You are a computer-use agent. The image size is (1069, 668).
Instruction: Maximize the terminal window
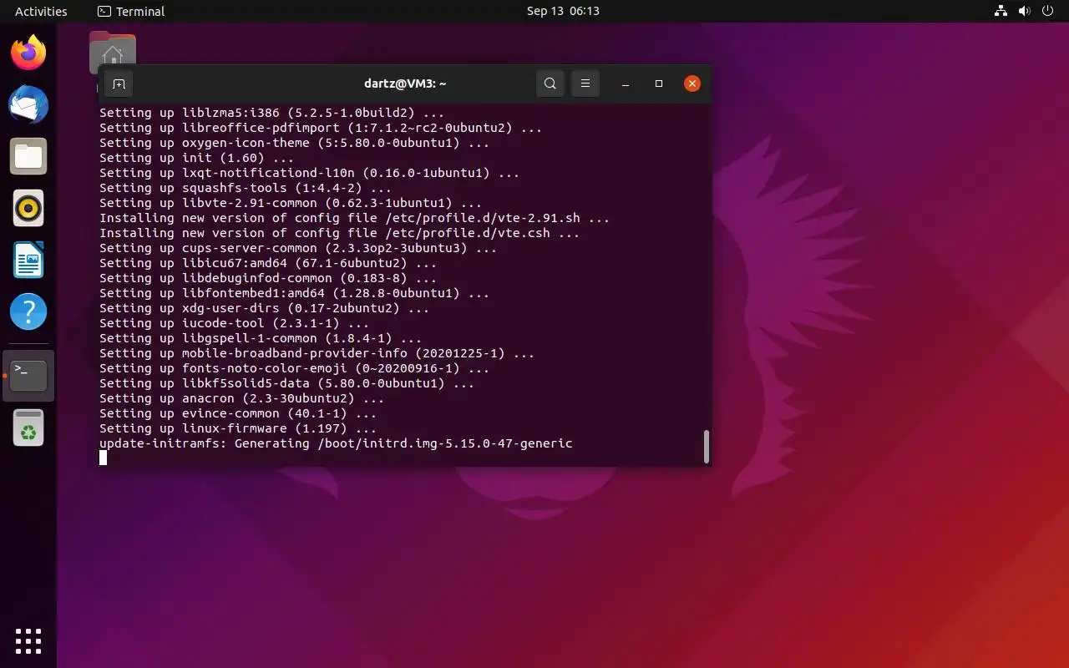tap(659, 83)
